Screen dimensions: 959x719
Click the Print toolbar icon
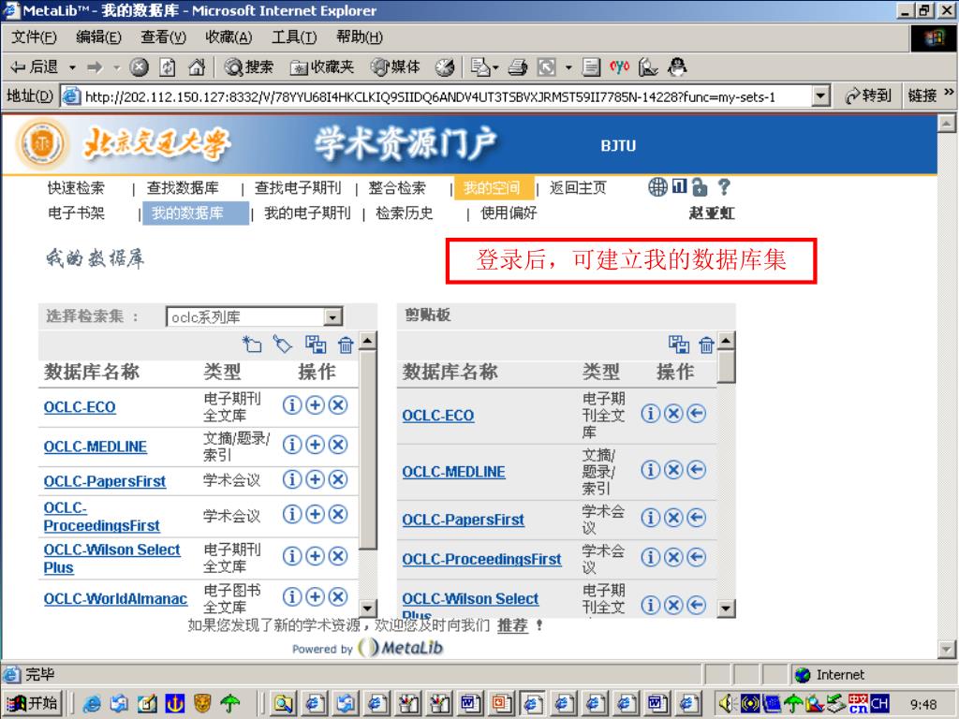click(517, 66)
